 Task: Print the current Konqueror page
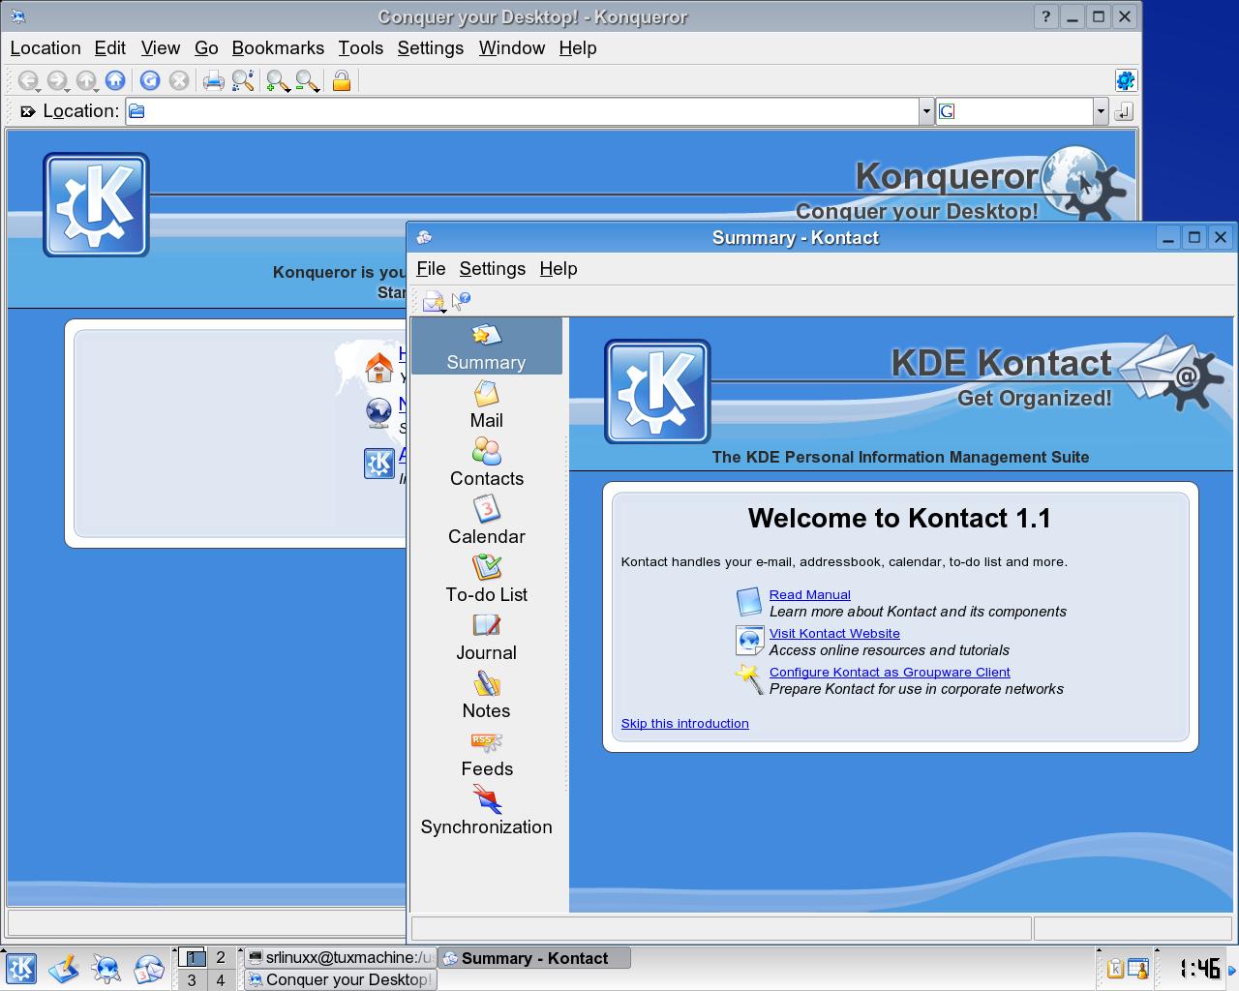point(214,81)
